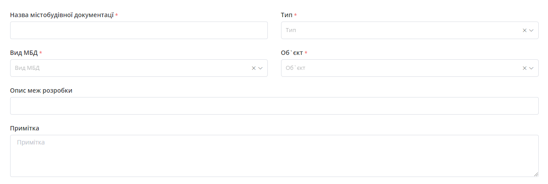Click the Назва містобудівної документації label

[x=62, y=15]
